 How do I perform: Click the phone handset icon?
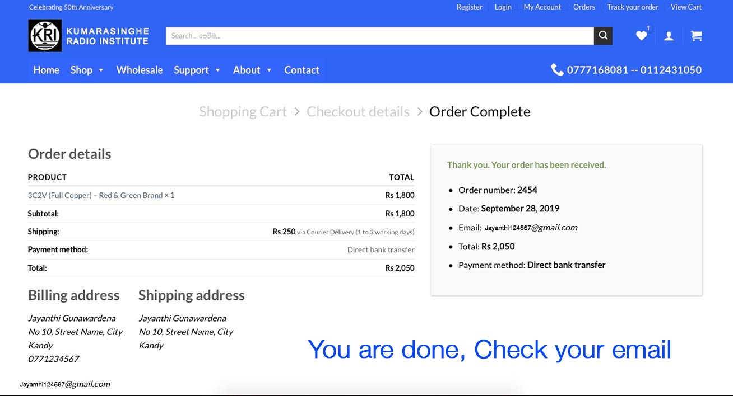tap(557, 70)
